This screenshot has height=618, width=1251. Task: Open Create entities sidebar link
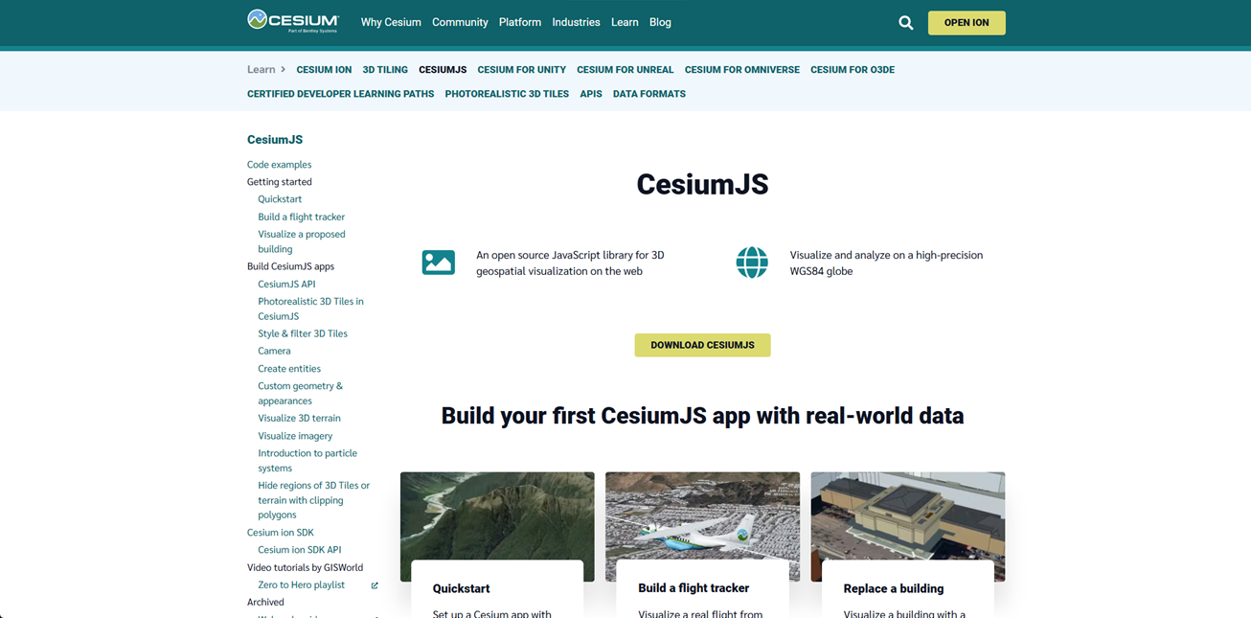(x=289, y=369)
